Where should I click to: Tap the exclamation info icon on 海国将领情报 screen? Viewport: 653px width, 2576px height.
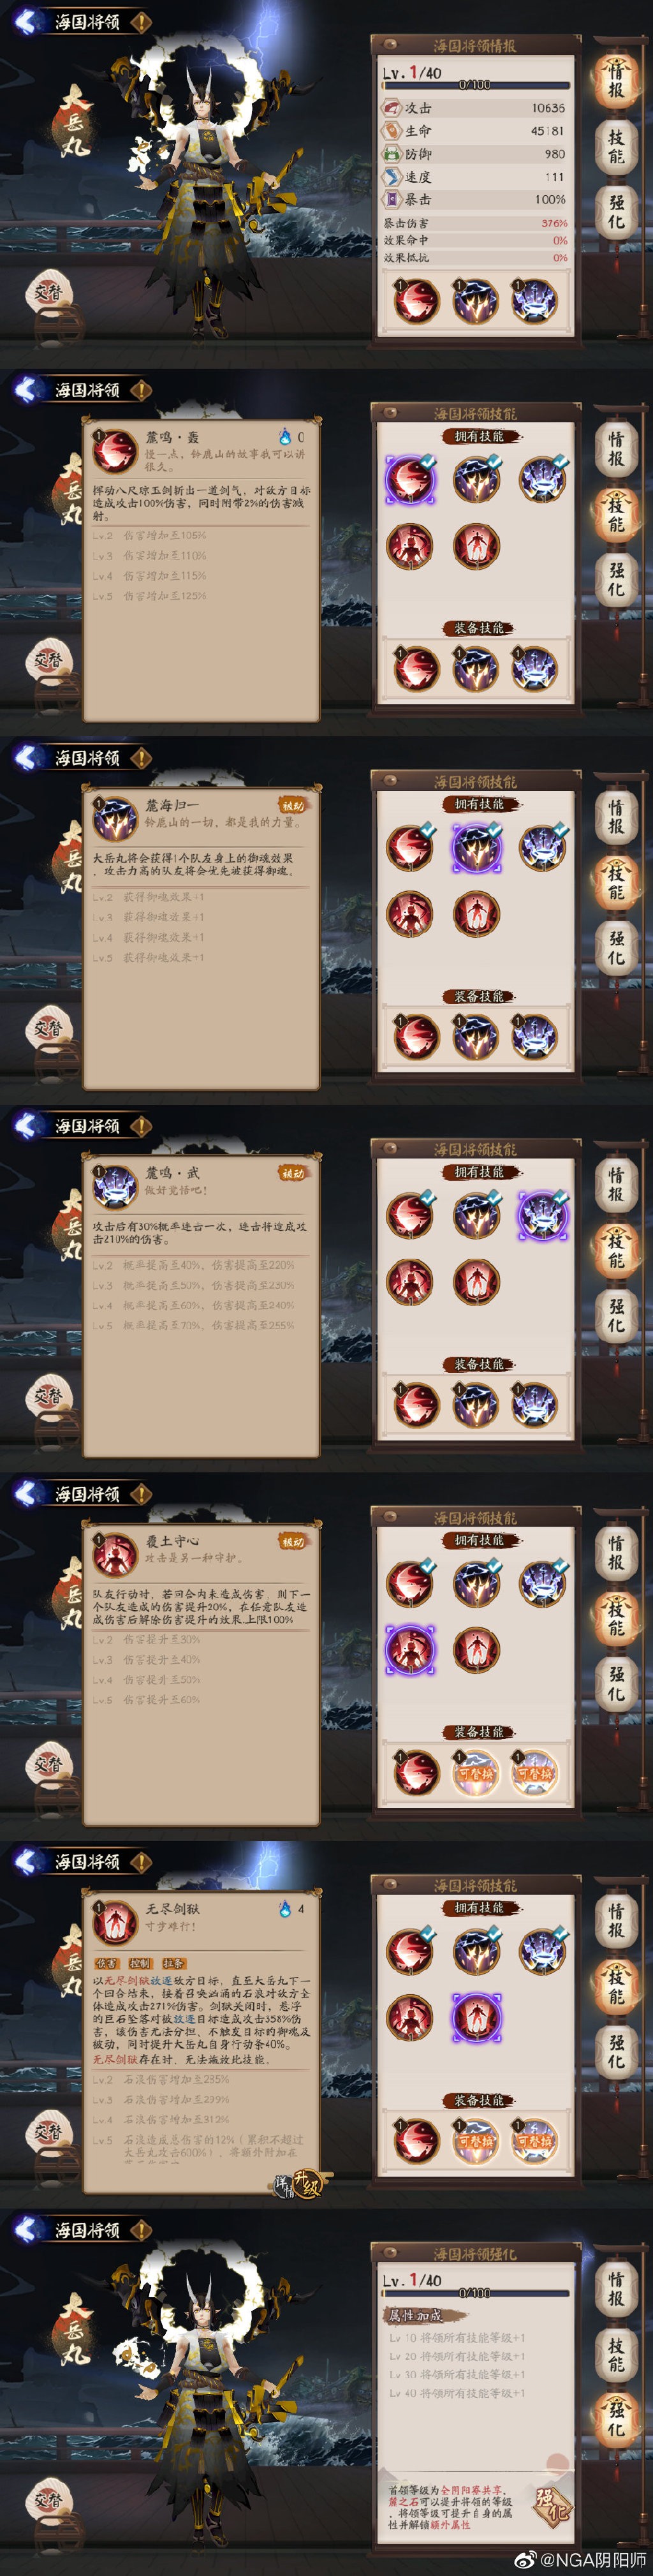(141, 21)
